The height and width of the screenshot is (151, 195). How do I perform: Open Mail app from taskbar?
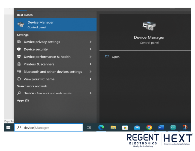coord(137,128)
